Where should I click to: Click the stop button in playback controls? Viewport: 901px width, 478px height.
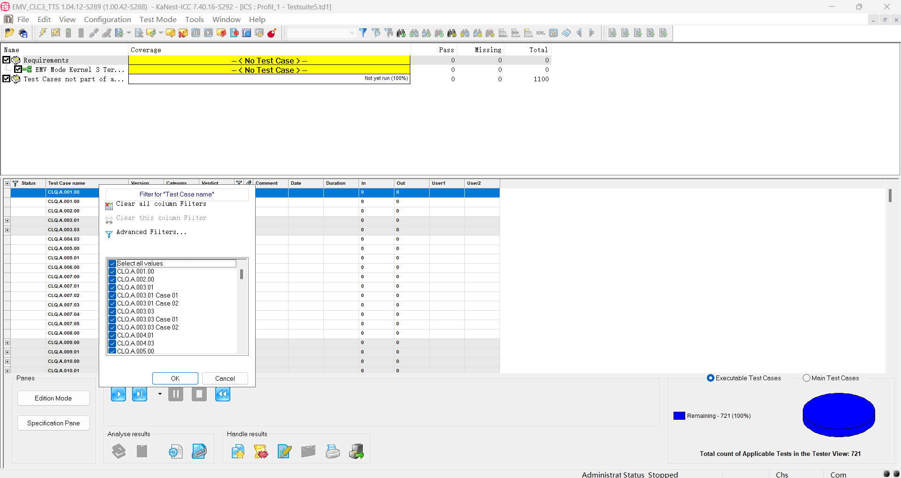tap(199, 394)
